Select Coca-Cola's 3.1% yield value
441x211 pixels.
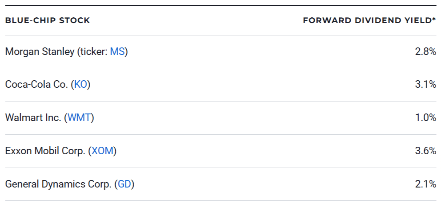pyautogui.click(x=425, y=84)
